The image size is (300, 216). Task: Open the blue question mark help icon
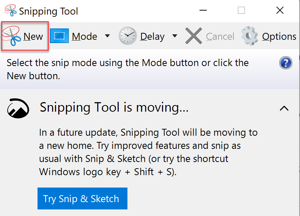286,63
